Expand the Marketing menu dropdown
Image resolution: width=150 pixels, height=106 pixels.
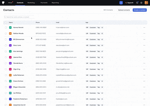pos(32,3)
